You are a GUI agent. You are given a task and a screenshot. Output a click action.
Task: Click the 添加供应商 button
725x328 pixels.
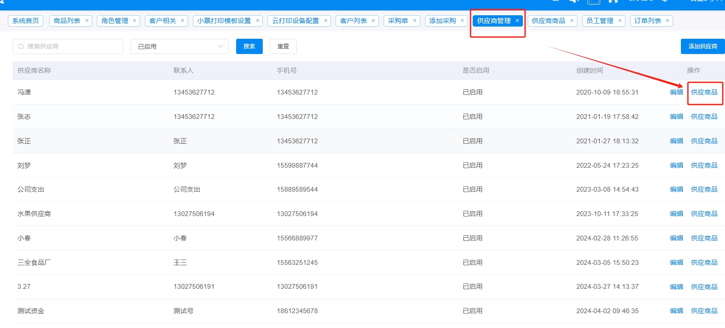(702, 47)
